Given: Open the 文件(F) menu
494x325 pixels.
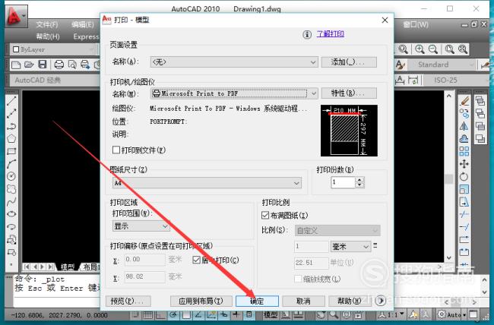Looking at the screenshot, I should (x=47, y=24).
